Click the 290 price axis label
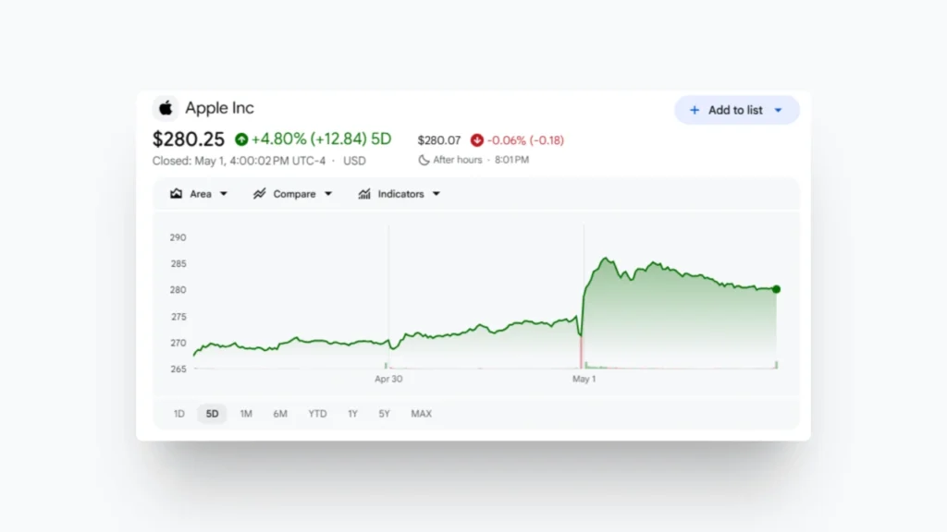This screenshot has width=947, height=532. pyautogui.click(x=178, y=237)
